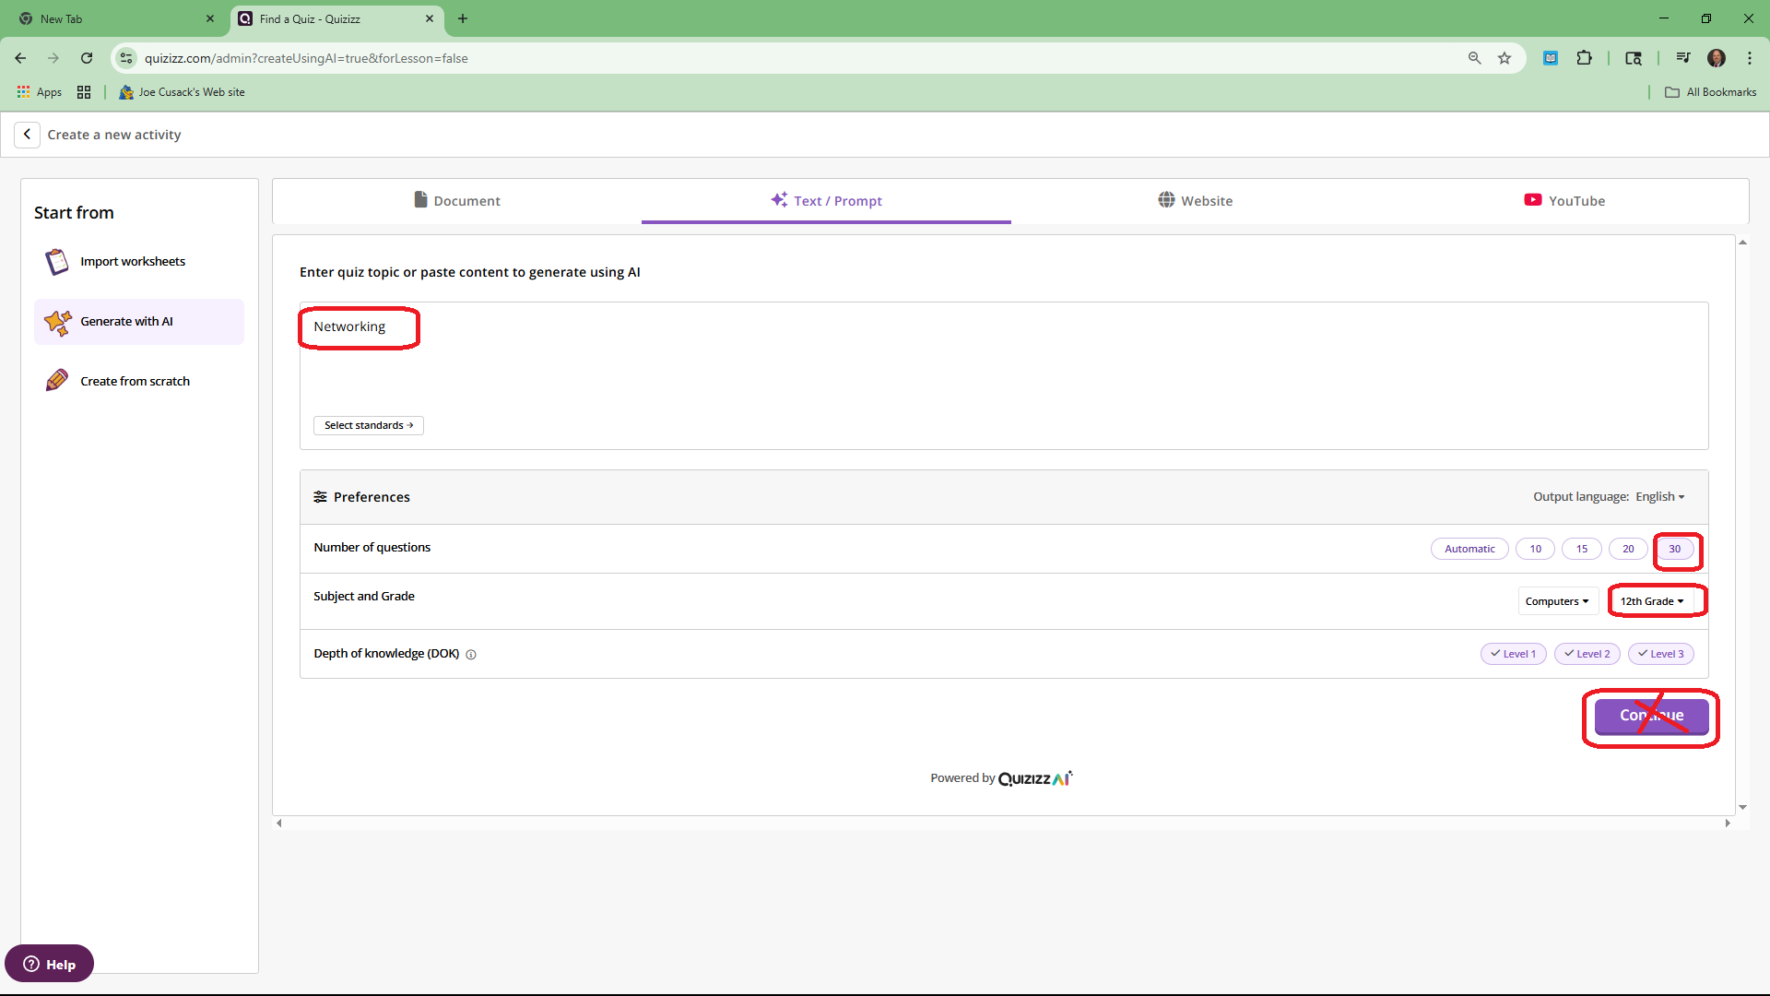Screen dimensions: 1770x996
Task: Open the browser Extensions puzzle icon
Action: pos(1584,58)
